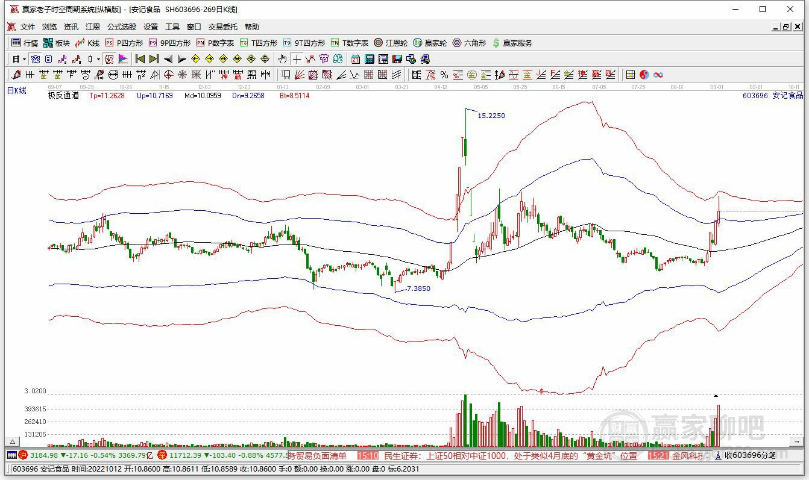
Task: Click the percent sign drawing tool
Action: [444, 75]
